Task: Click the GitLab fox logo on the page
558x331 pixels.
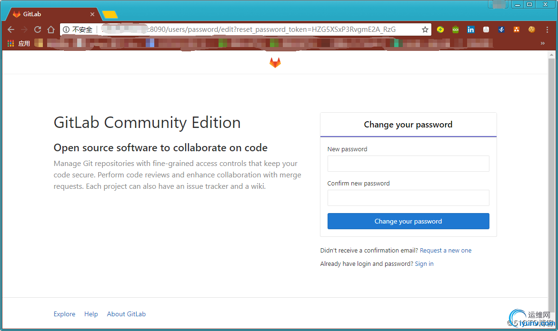Action: click(275, 63)
